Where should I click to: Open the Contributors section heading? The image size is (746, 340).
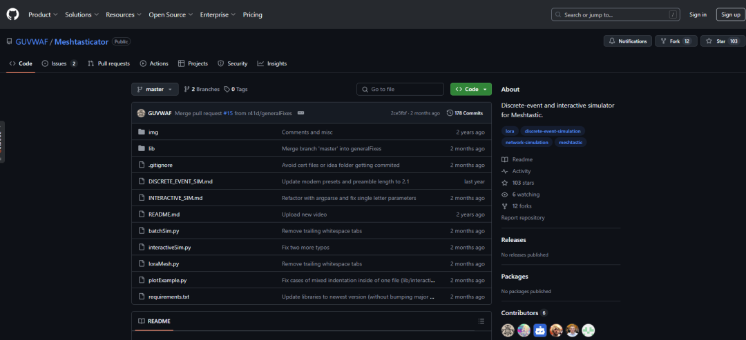click(524, 313)
